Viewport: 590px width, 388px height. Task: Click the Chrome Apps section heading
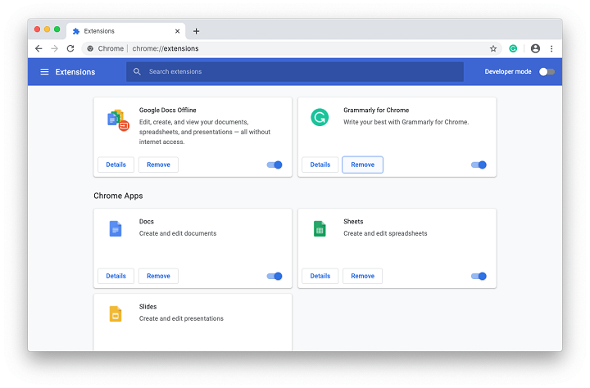(118, 196)
